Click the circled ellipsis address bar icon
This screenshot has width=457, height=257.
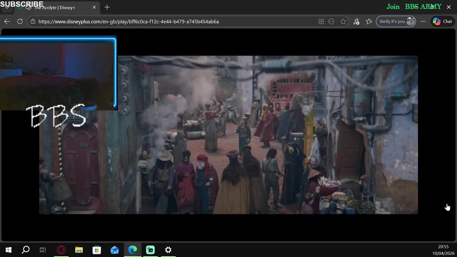tap(331, 21)
